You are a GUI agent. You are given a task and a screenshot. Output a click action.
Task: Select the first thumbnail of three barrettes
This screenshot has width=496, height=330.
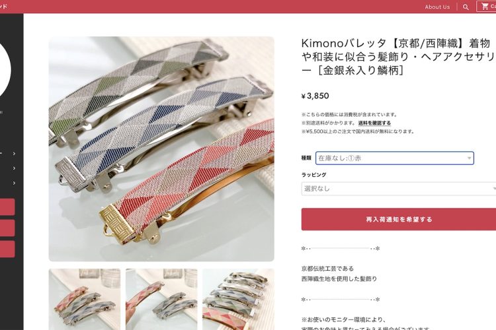click(x=85, y=300)
